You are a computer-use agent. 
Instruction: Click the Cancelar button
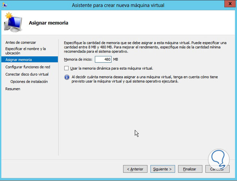click(x=217, y=169)
